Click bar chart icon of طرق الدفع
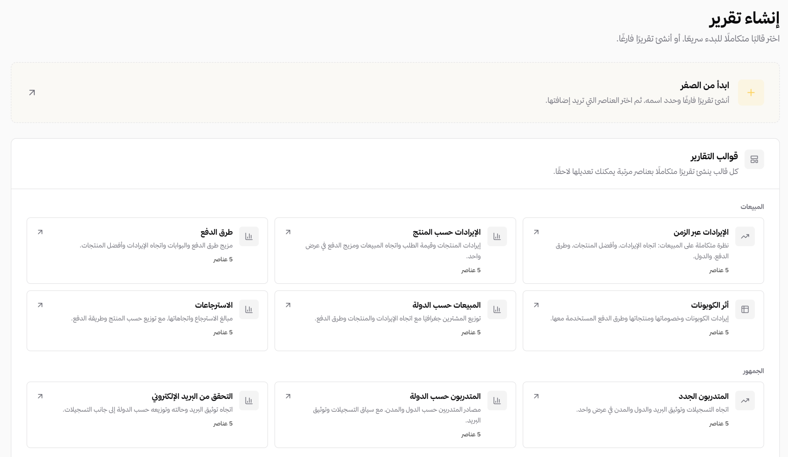The width and height of the screenshot is (788, 457). tap(249, 236)
